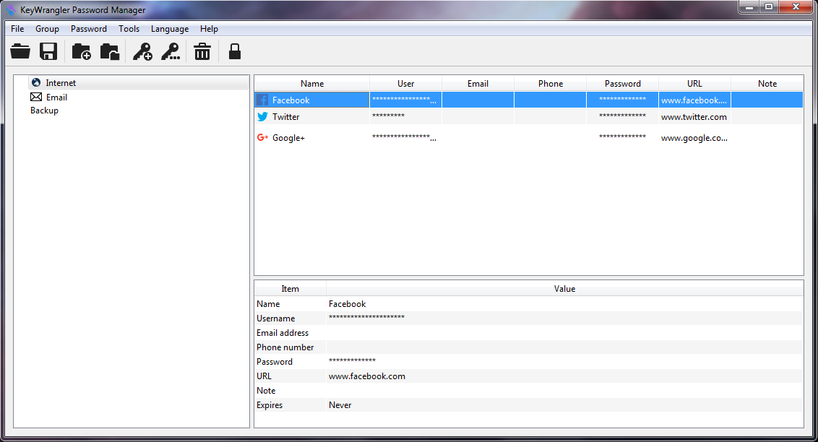The image size is (818, 442).
Task: Click the Twitter bird icon in list
Action: pyautogui.click(x=262, y=117)
